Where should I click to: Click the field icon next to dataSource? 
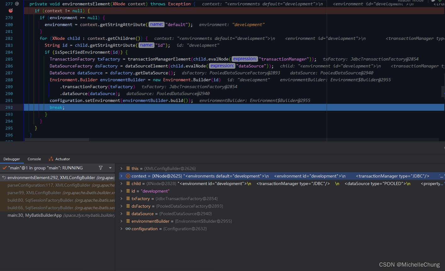(128, 214)
